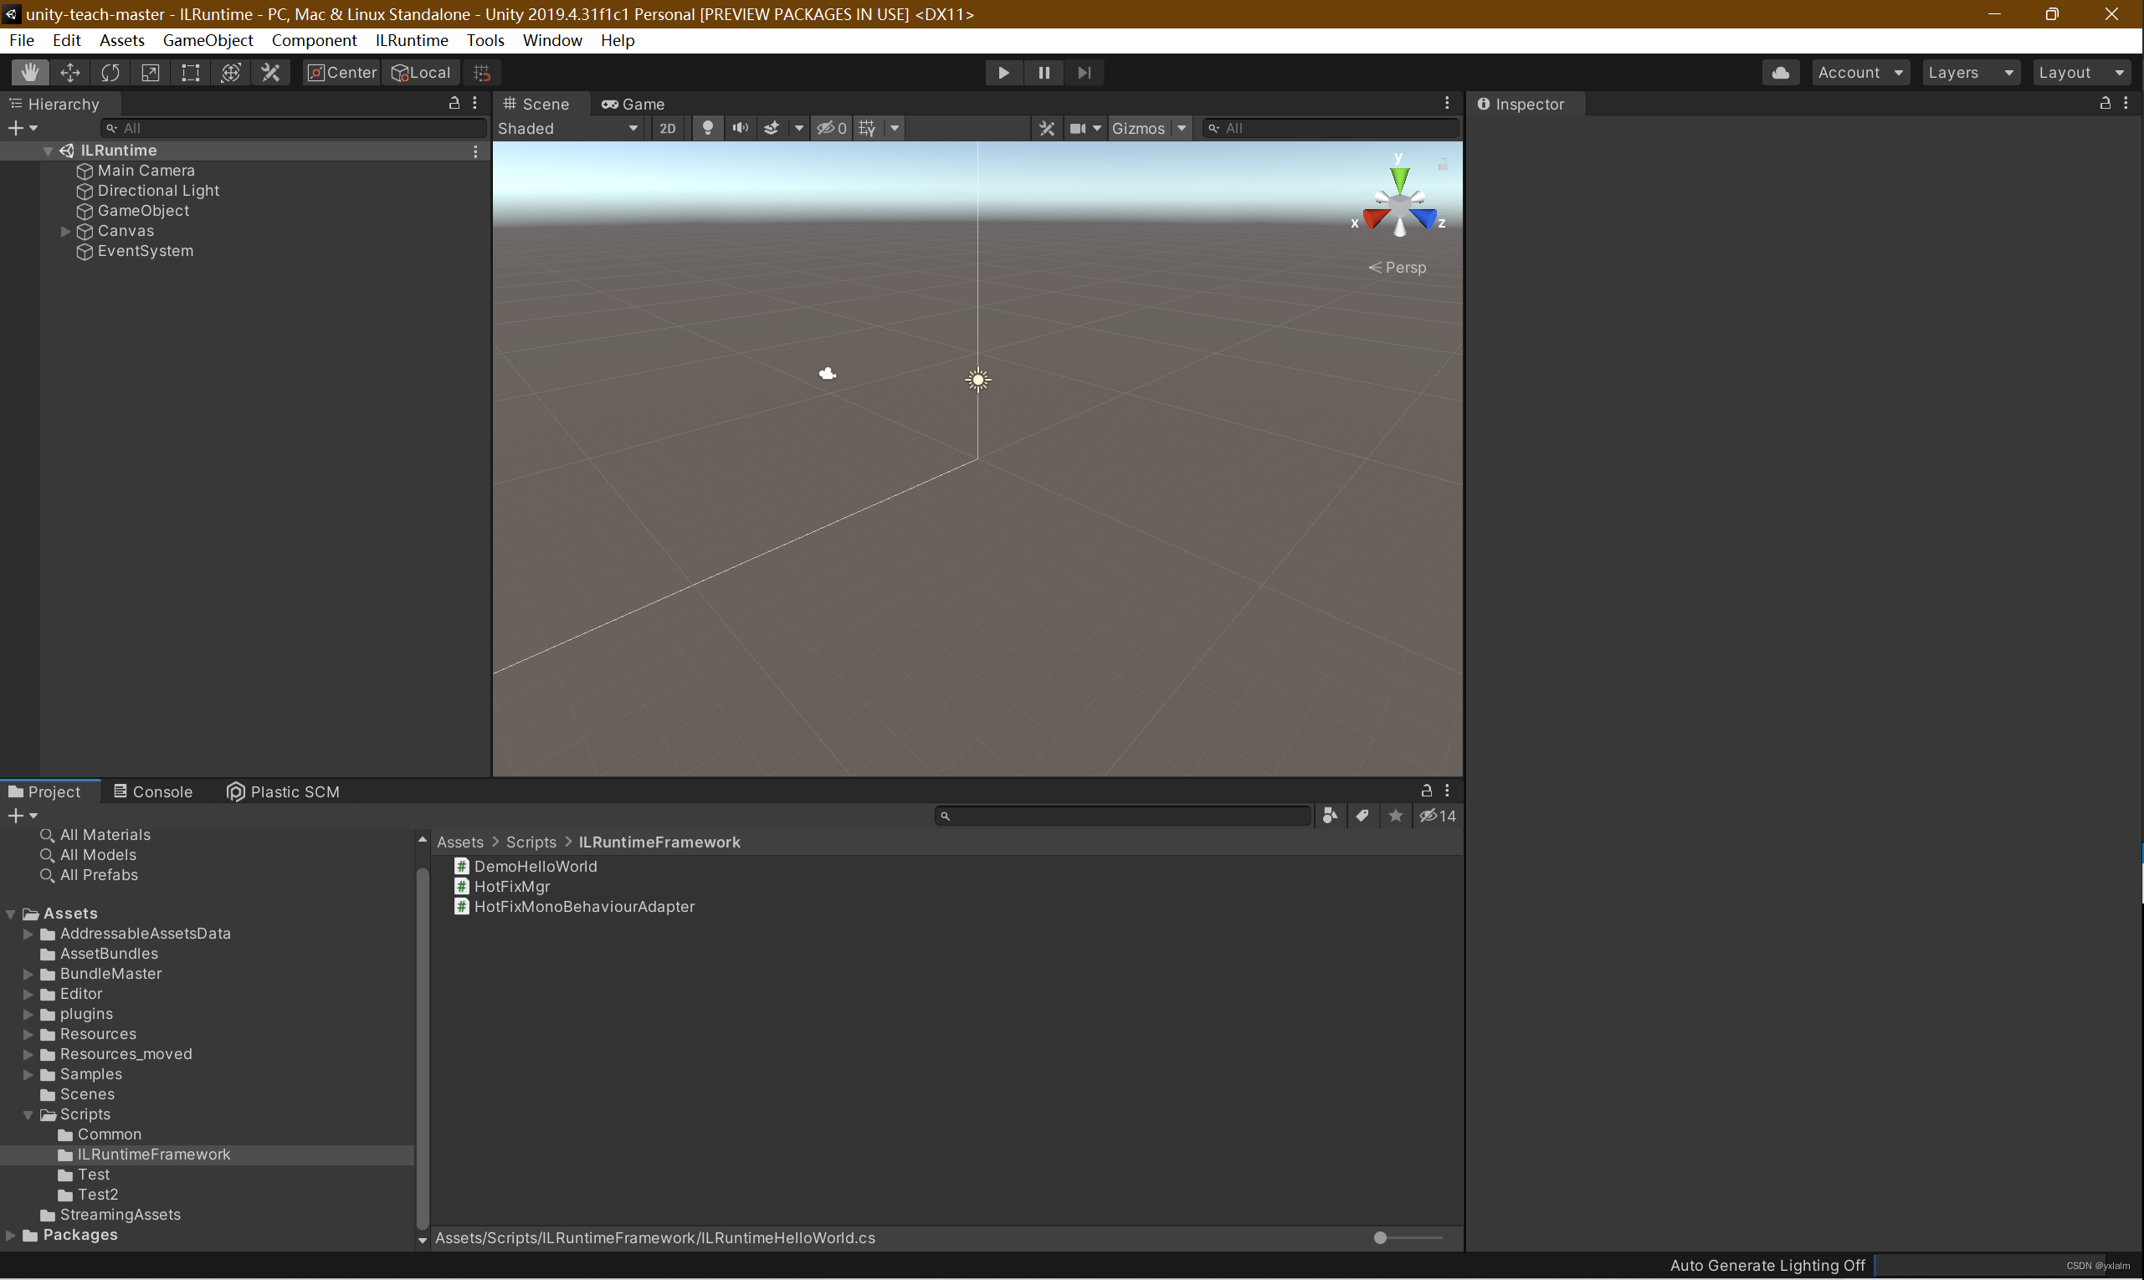Open Cloud services icon

(1780, 73)
